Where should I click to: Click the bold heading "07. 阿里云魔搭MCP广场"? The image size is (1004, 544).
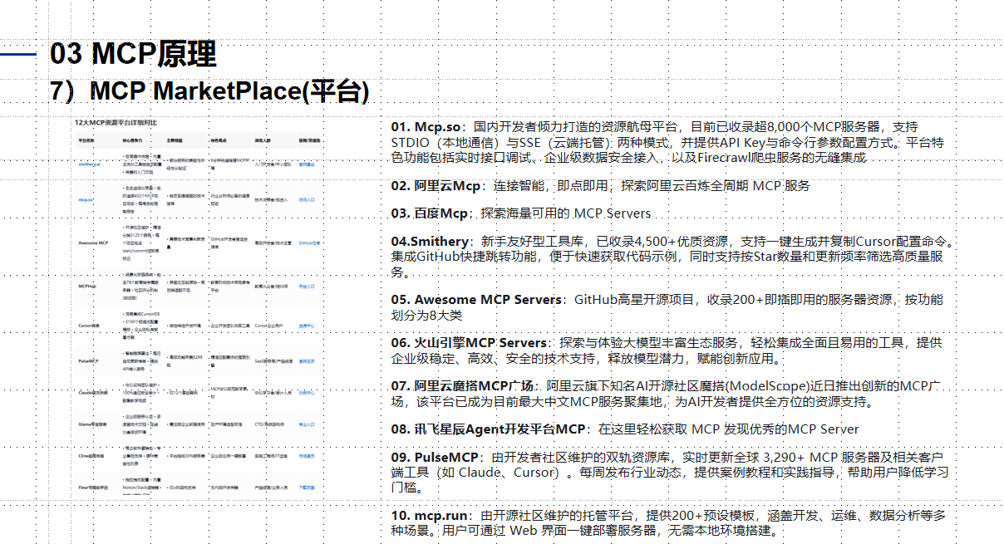tap(464, 386)
